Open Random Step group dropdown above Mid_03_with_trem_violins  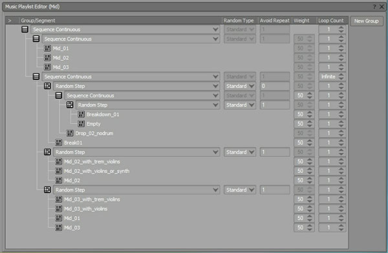[136, 190]
